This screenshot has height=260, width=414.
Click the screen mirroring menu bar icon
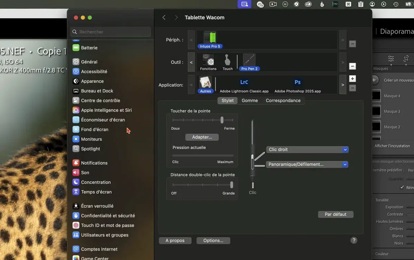click(244, 4)
